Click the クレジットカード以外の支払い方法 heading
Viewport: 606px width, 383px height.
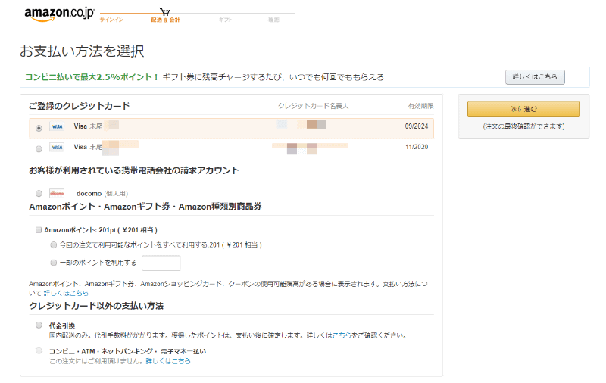[x=96, y=306]
